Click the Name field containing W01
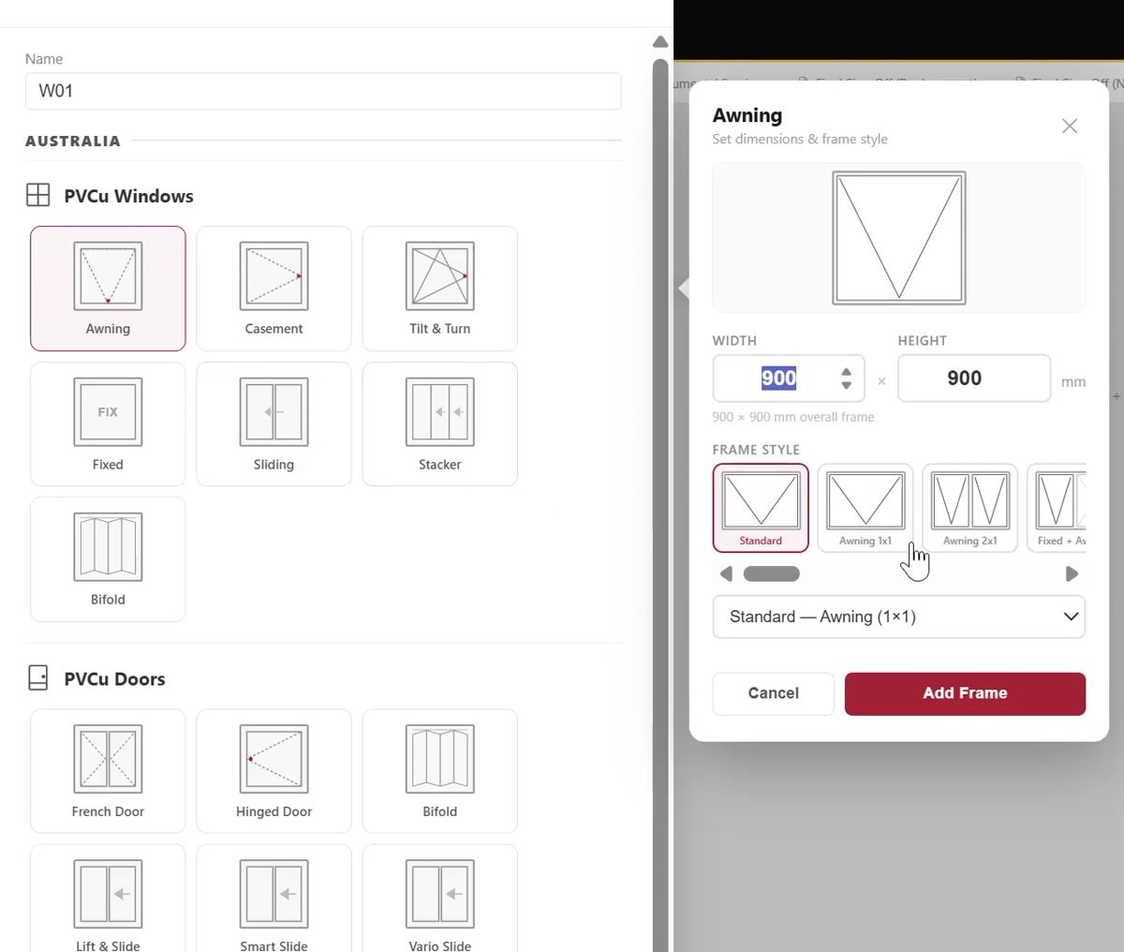Screen dimensions: 1124x952 (323, 91)
